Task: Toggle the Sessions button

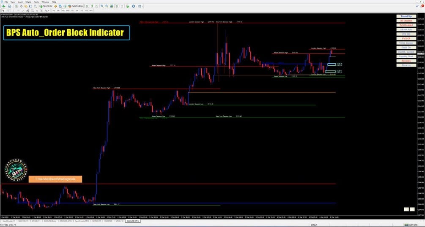Action: tap(406, 61)
